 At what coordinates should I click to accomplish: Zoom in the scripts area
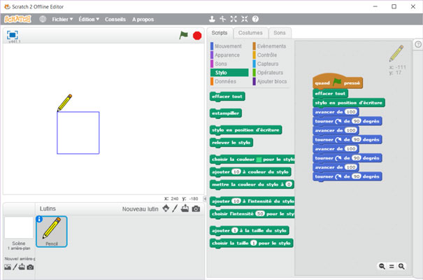402,267
